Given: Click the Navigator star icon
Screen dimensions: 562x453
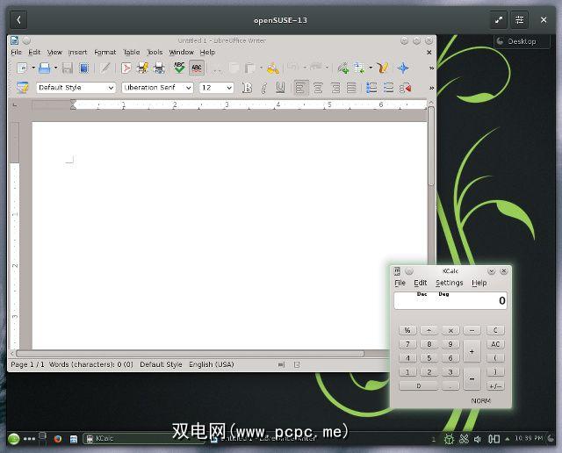Looking at the screenshot, I should (403, 68).
